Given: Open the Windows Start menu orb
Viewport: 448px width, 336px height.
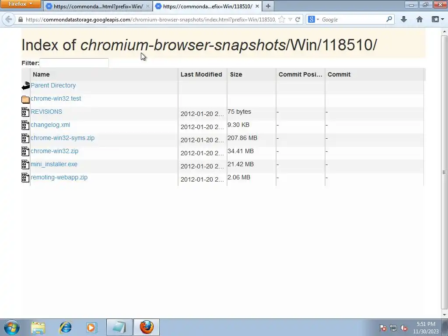Looking at the screenshot, I should coord(12,327).
